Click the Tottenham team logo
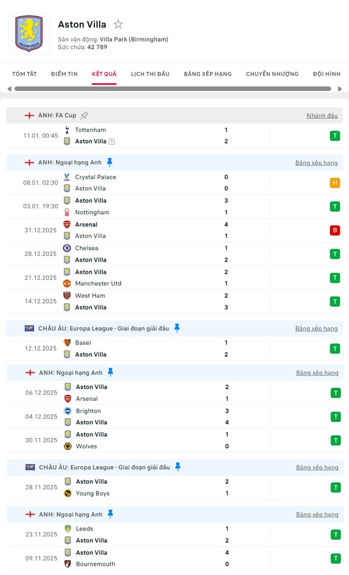Image resolution: width=349 pixels, height=575 pixels. (67, 130)
